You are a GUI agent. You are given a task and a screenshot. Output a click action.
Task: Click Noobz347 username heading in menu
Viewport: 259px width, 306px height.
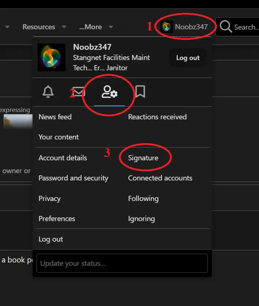coord(92,47)
